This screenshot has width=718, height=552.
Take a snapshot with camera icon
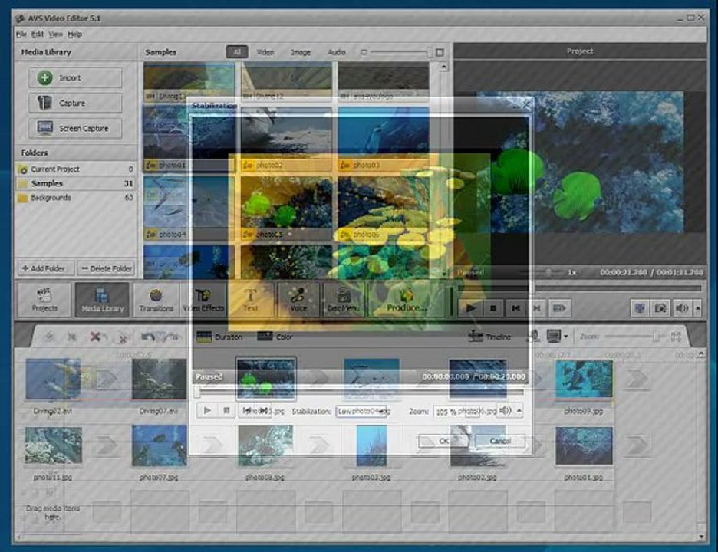pyautogui.click(x=660, y=308)
